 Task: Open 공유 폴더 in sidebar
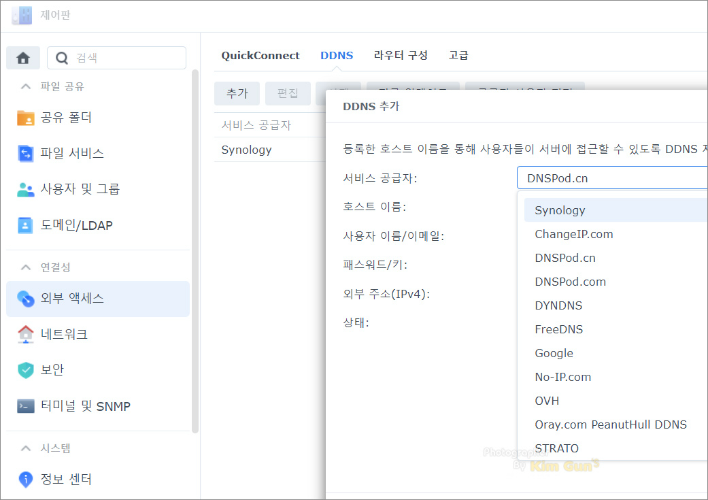click(97, 118)
